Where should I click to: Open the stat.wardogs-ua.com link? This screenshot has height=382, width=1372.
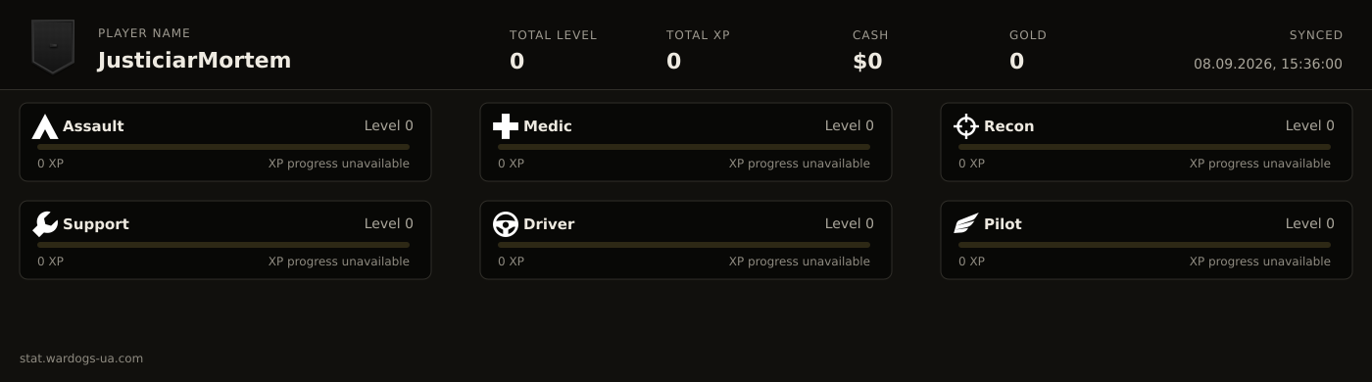tap(81, 358)
